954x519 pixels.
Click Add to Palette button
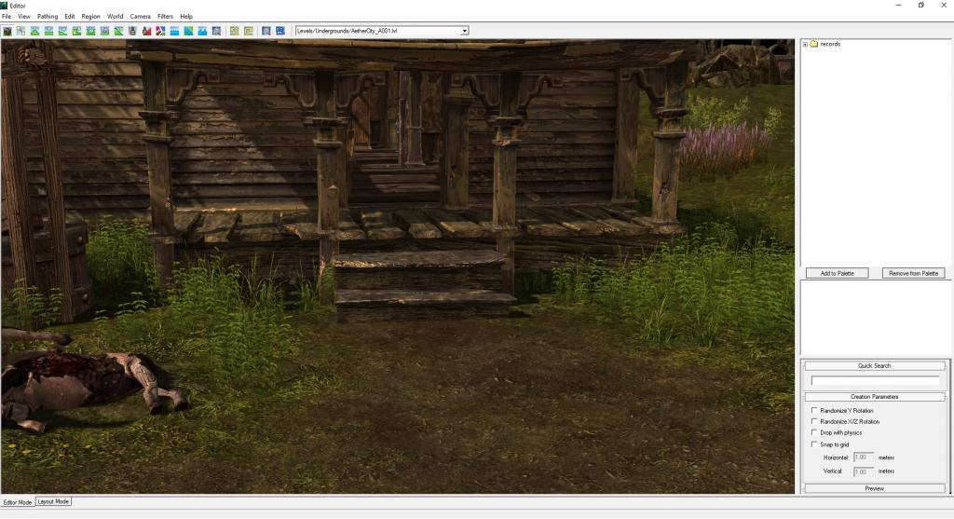pos(837,273)
